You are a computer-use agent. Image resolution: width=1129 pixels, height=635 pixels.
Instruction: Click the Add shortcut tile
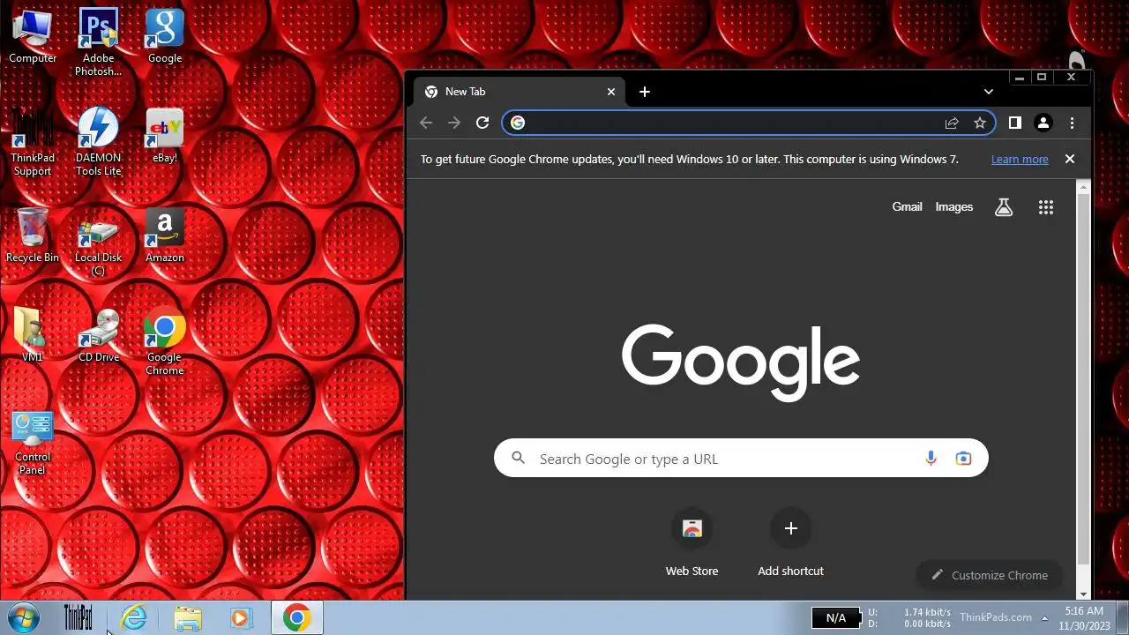(x=790, y=544)
